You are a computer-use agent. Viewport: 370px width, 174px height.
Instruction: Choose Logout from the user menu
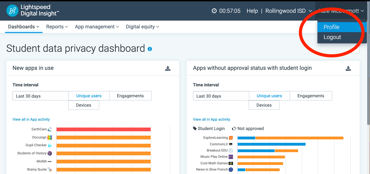click(342, 37)
